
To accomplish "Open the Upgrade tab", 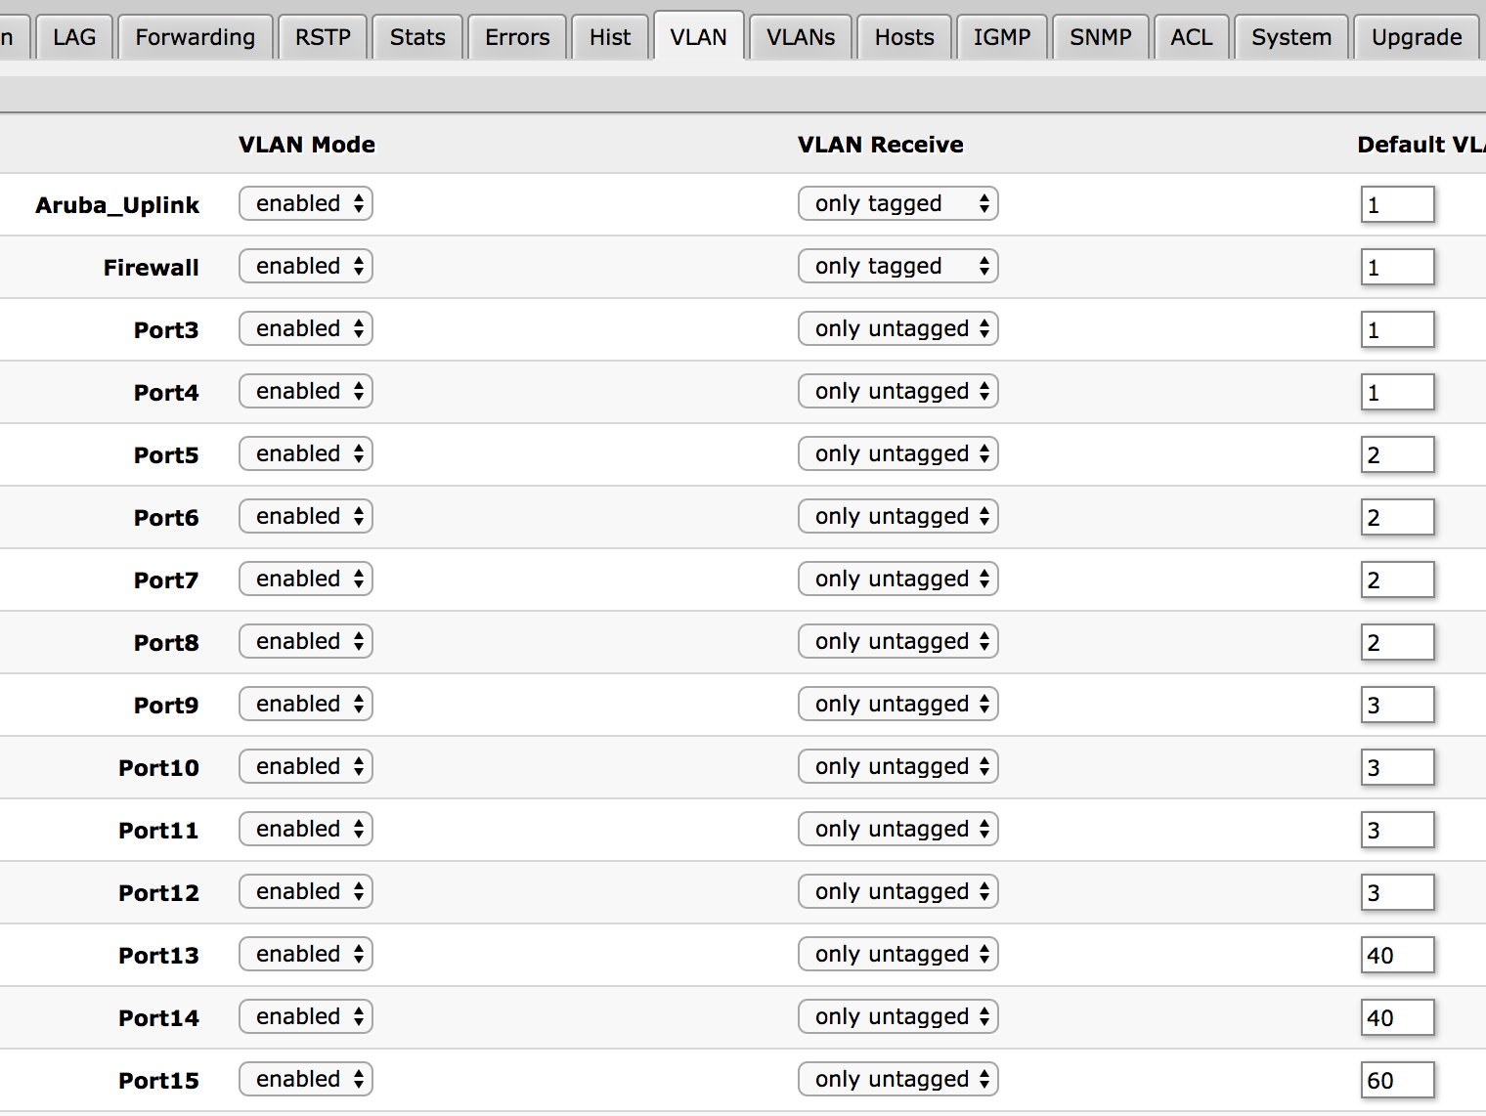I will pos(1416,37).
